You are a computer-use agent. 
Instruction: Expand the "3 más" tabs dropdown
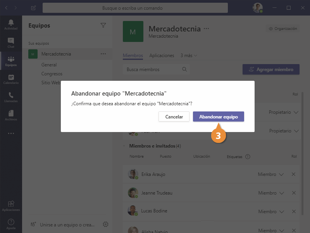coord(189,56)
